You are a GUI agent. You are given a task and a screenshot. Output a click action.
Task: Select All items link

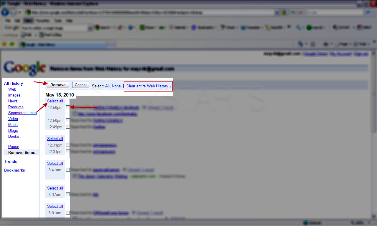(x=107, y=86)
